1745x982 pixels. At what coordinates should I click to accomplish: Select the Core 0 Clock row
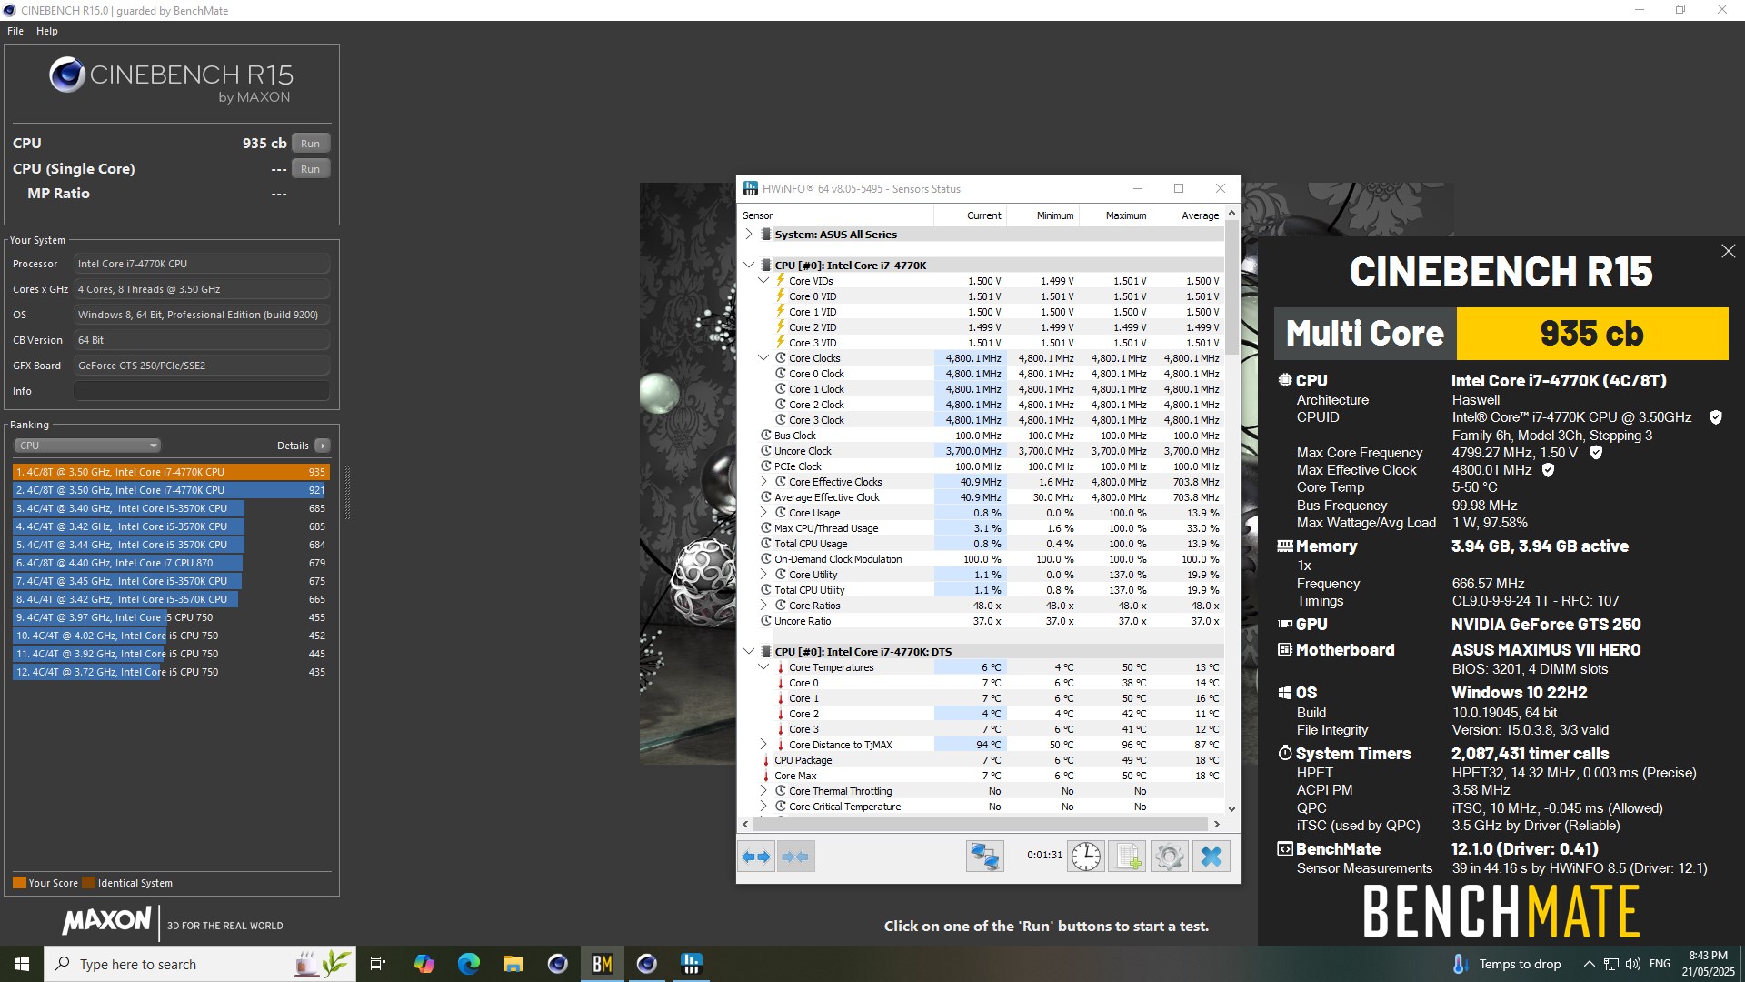(981, 374)
